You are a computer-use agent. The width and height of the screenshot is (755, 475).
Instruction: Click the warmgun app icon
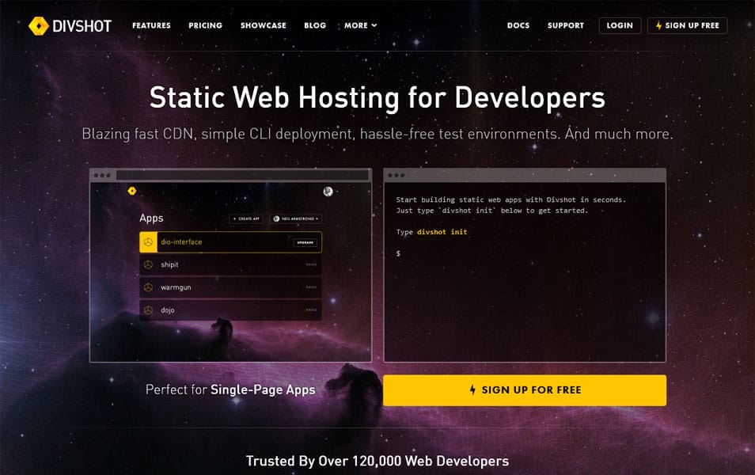(x=148, y=287)
